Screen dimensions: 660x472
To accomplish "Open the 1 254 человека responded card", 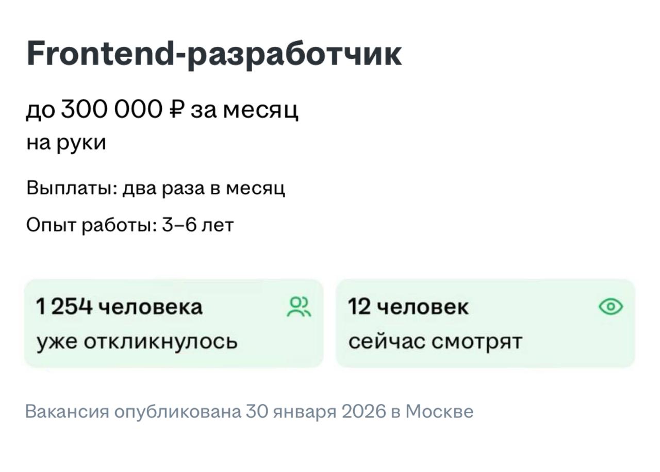I will (174, 323).
